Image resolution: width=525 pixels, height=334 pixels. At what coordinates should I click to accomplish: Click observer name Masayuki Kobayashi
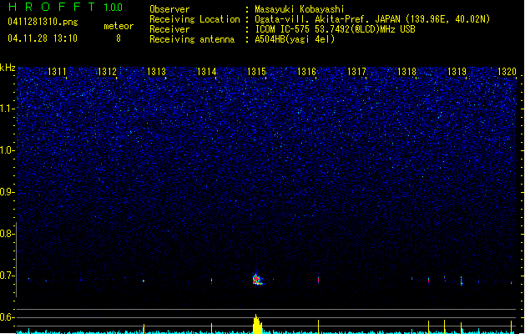[x=300, y=9]
